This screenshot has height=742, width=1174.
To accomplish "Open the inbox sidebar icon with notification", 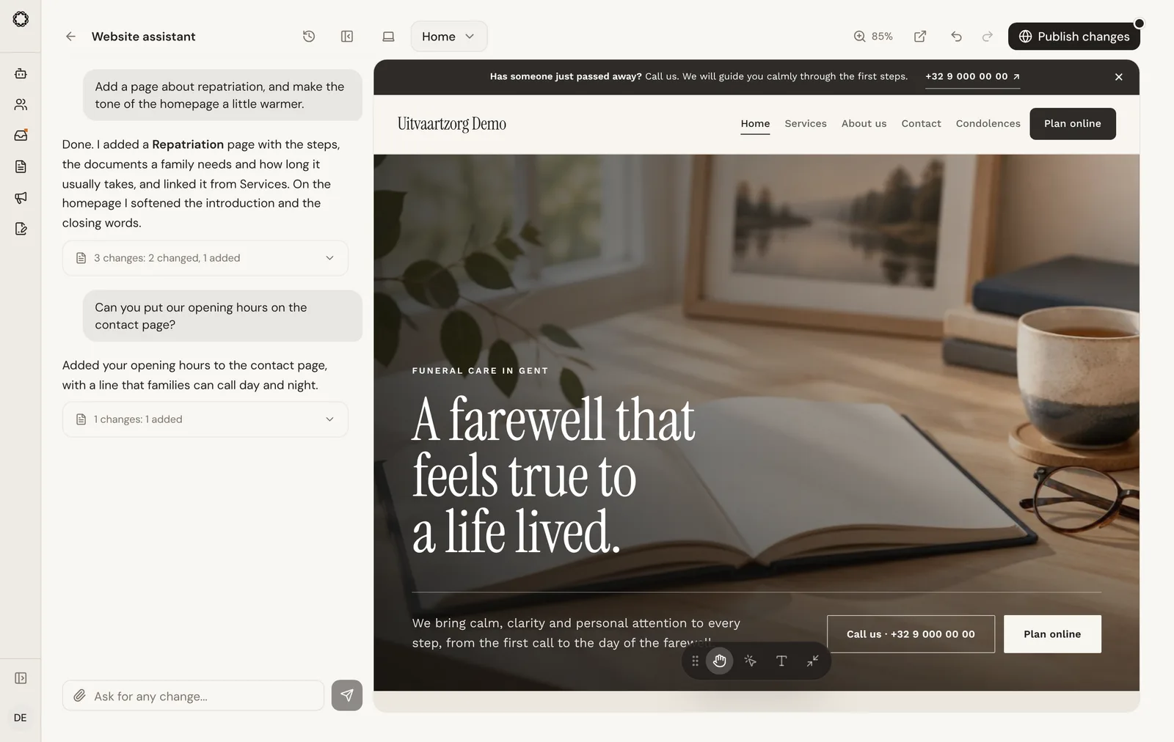I will (x=21, y=136).
